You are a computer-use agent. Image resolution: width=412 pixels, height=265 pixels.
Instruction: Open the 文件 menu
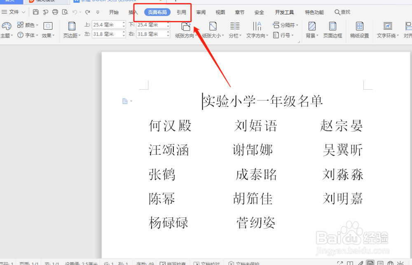[14, 12]
